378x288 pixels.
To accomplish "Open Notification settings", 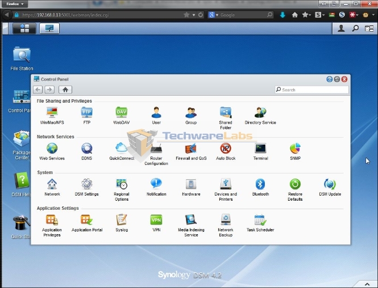I will pos(156,187).
